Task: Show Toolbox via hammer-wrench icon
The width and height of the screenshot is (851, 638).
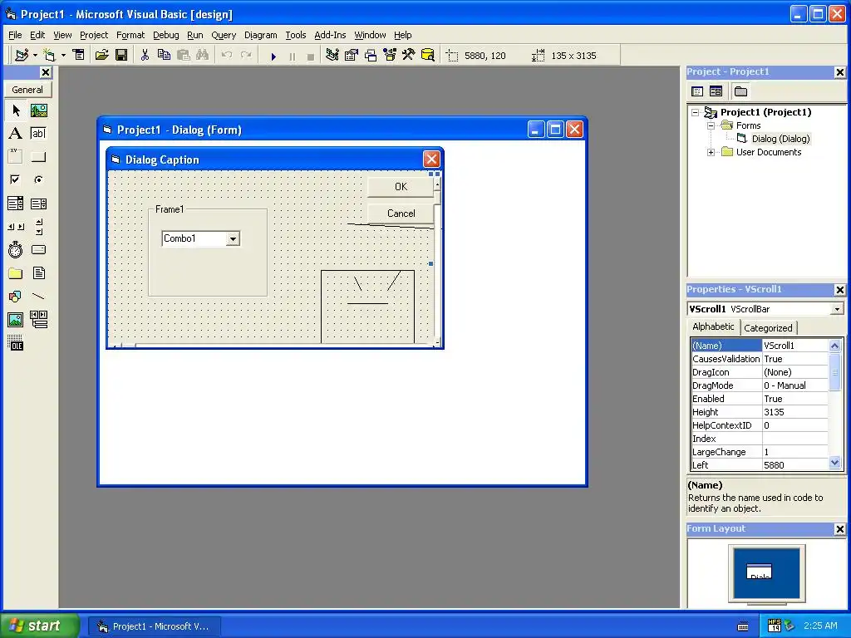Action: coord(409,55)
